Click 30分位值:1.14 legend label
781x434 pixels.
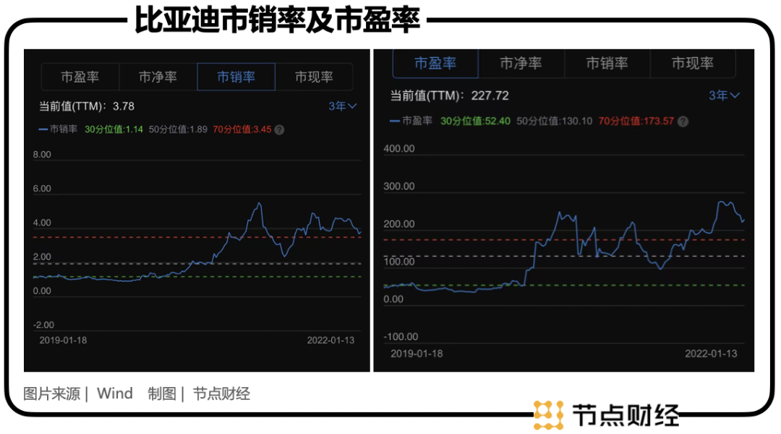pos(114,129)
